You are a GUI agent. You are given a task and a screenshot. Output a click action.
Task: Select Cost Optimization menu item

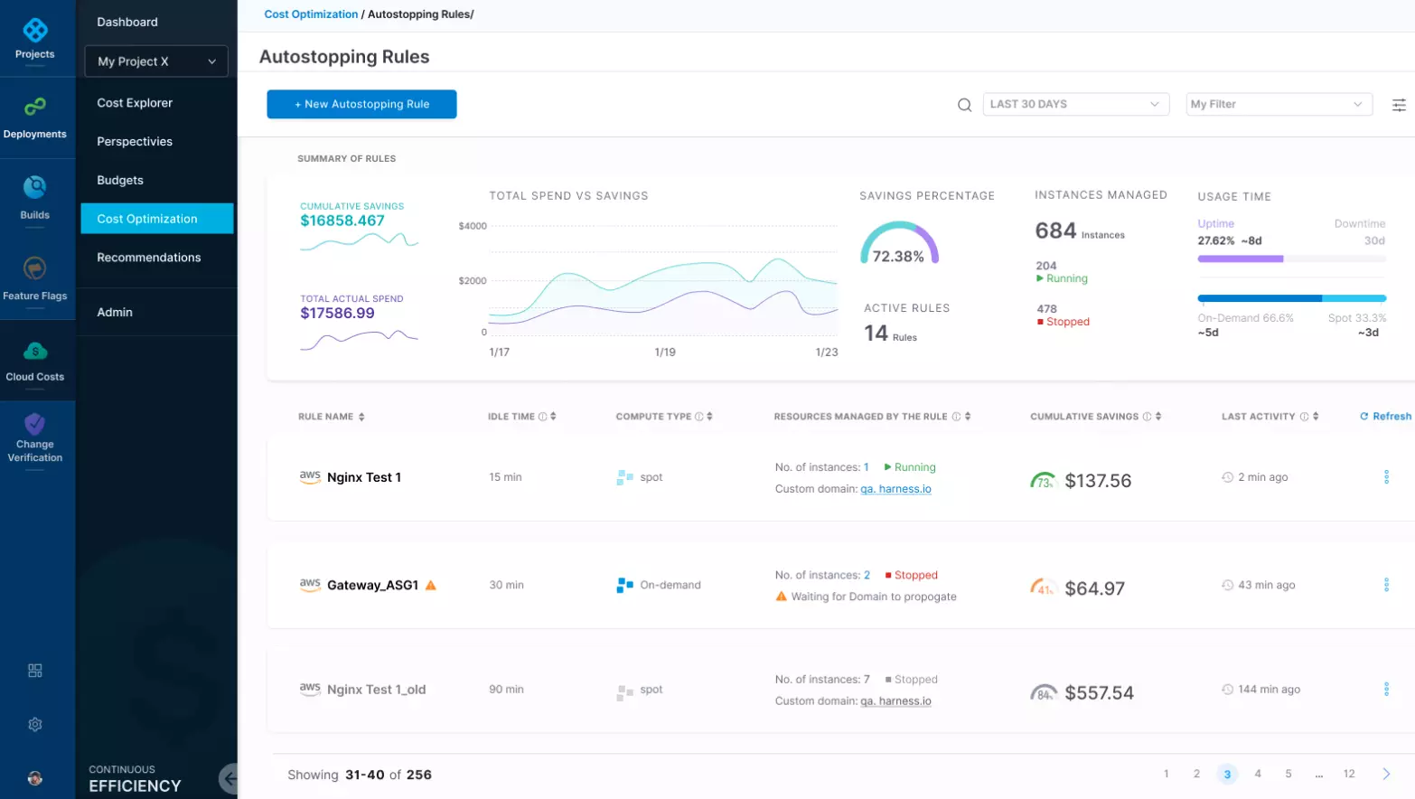coord(156,219)
